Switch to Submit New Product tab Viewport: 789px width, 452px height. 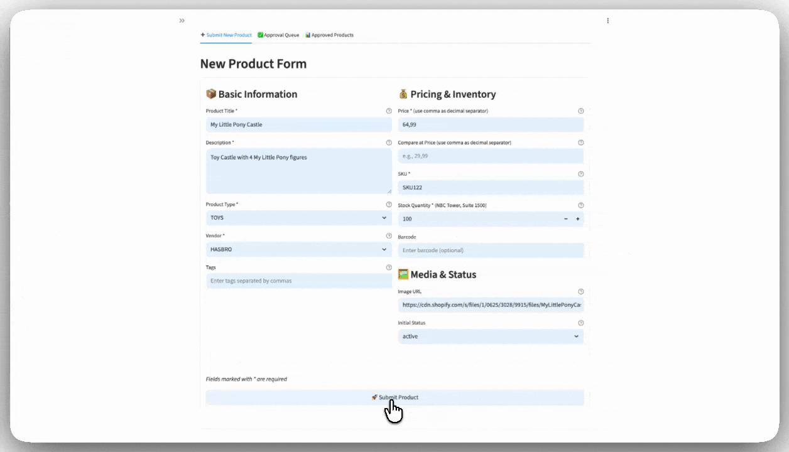click(x=226, y=35)
